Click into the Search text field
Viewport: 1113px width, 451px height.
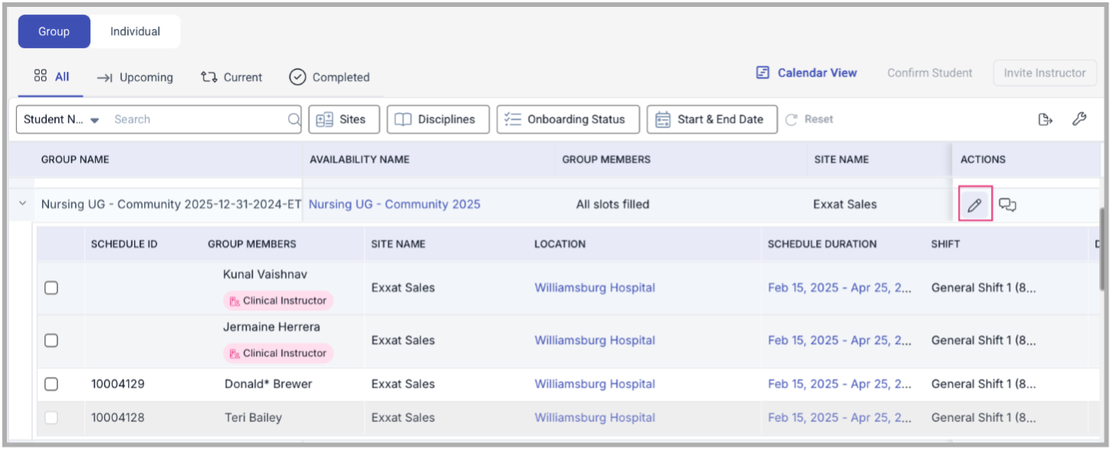(x=196, y=119)
